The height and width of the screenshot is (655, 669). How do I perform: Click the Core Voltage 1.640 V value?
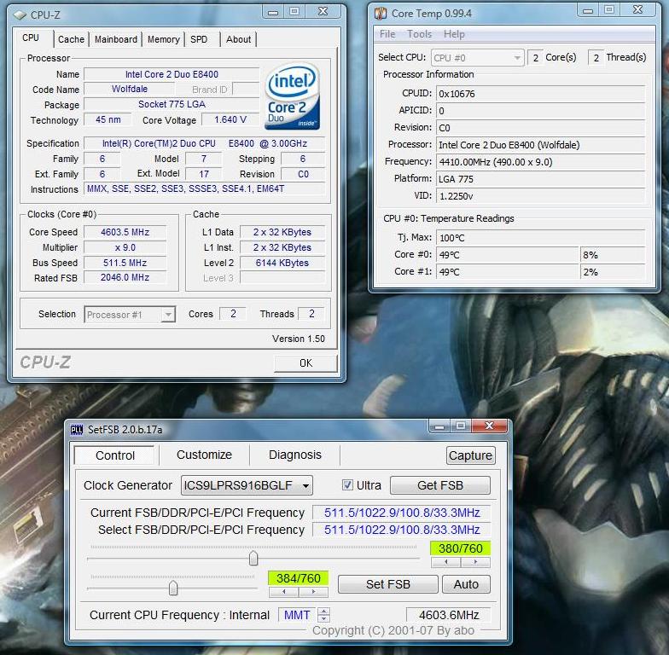[x=230, y=119]
